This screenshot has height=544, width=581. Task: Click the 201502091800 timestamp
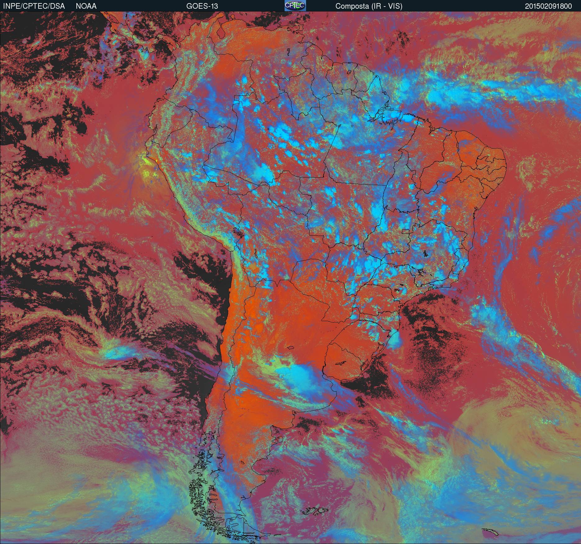click(x=548, y=6)
